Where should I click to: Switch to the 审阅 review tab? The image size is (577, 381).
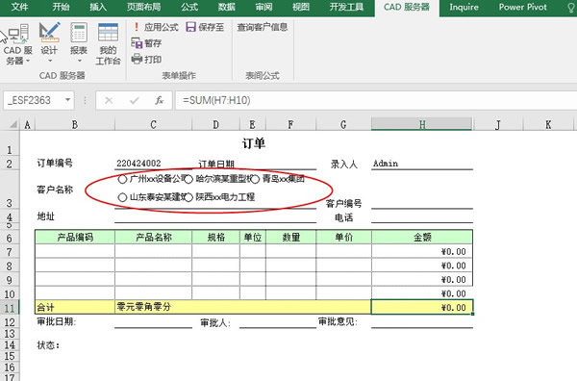point(263,7)
